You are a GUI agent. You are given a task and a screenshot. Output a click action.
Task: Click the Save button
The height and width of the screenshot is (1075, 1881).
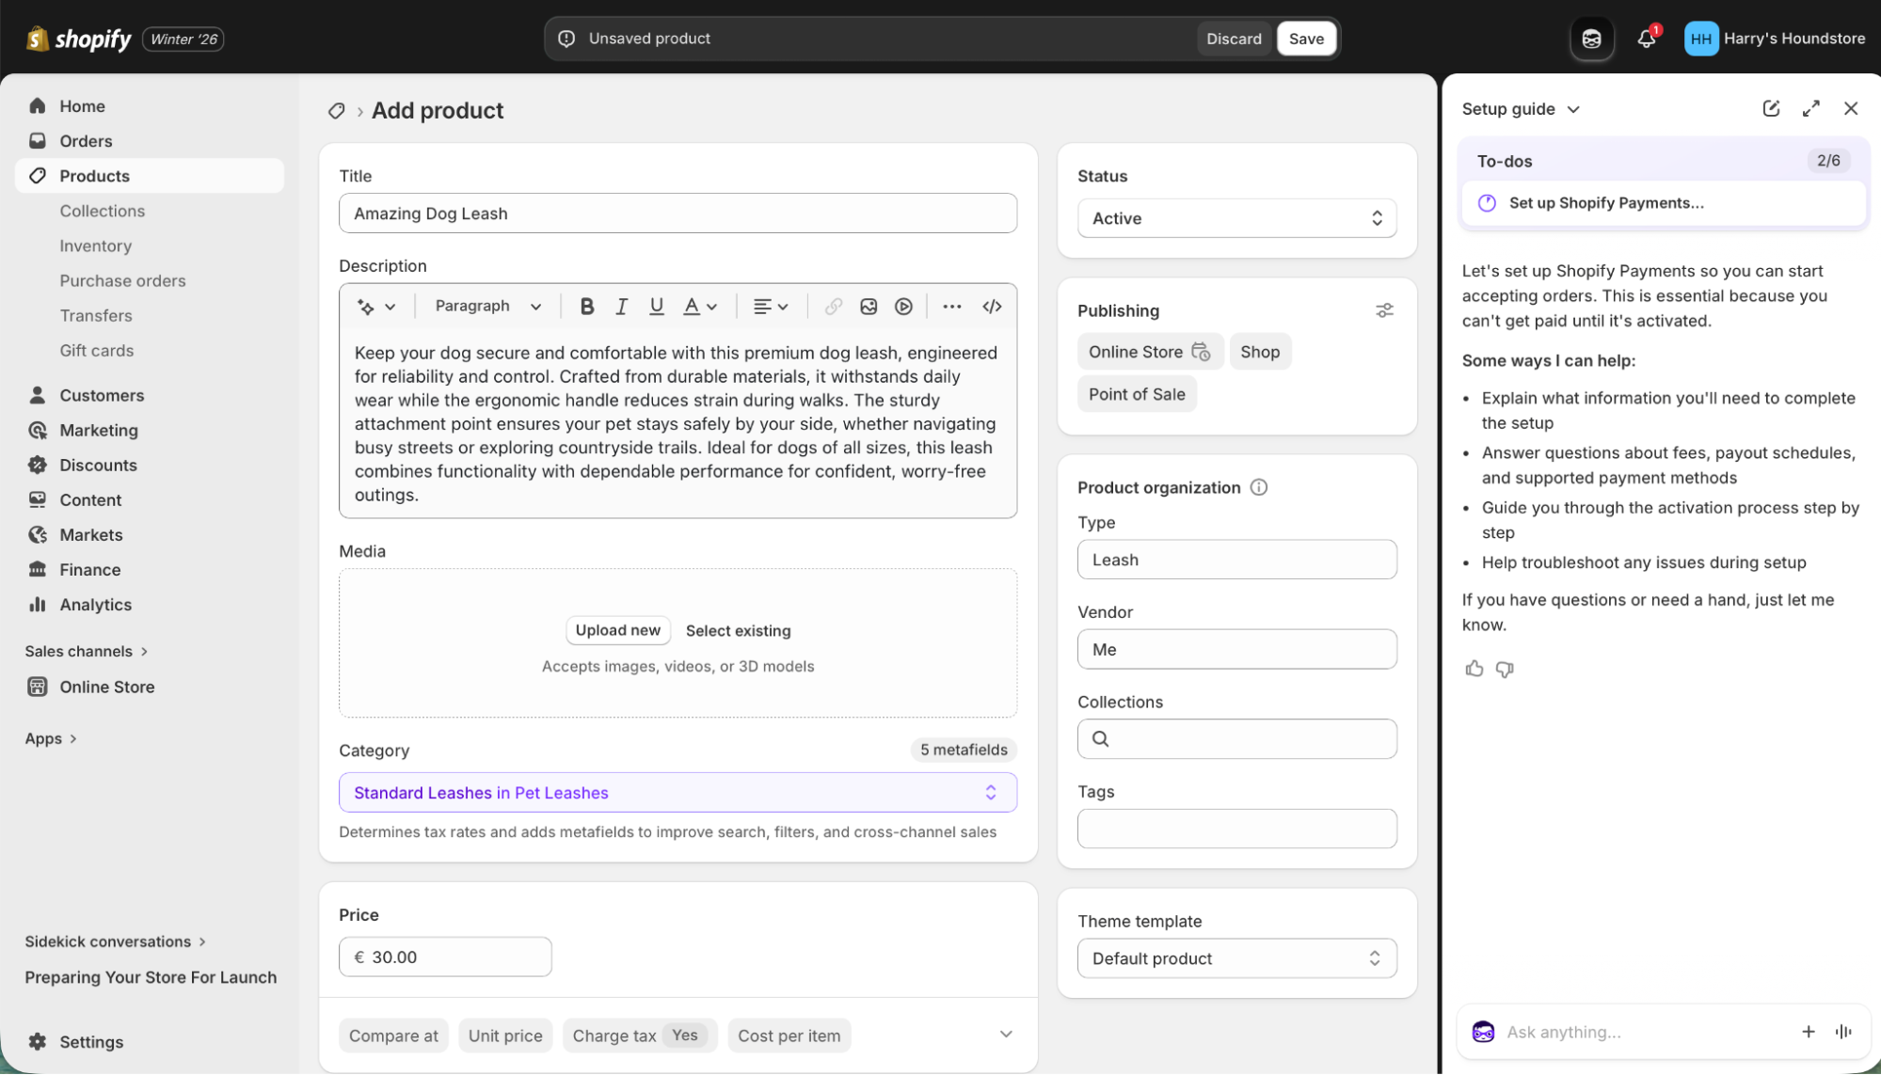coord(1306,39)
